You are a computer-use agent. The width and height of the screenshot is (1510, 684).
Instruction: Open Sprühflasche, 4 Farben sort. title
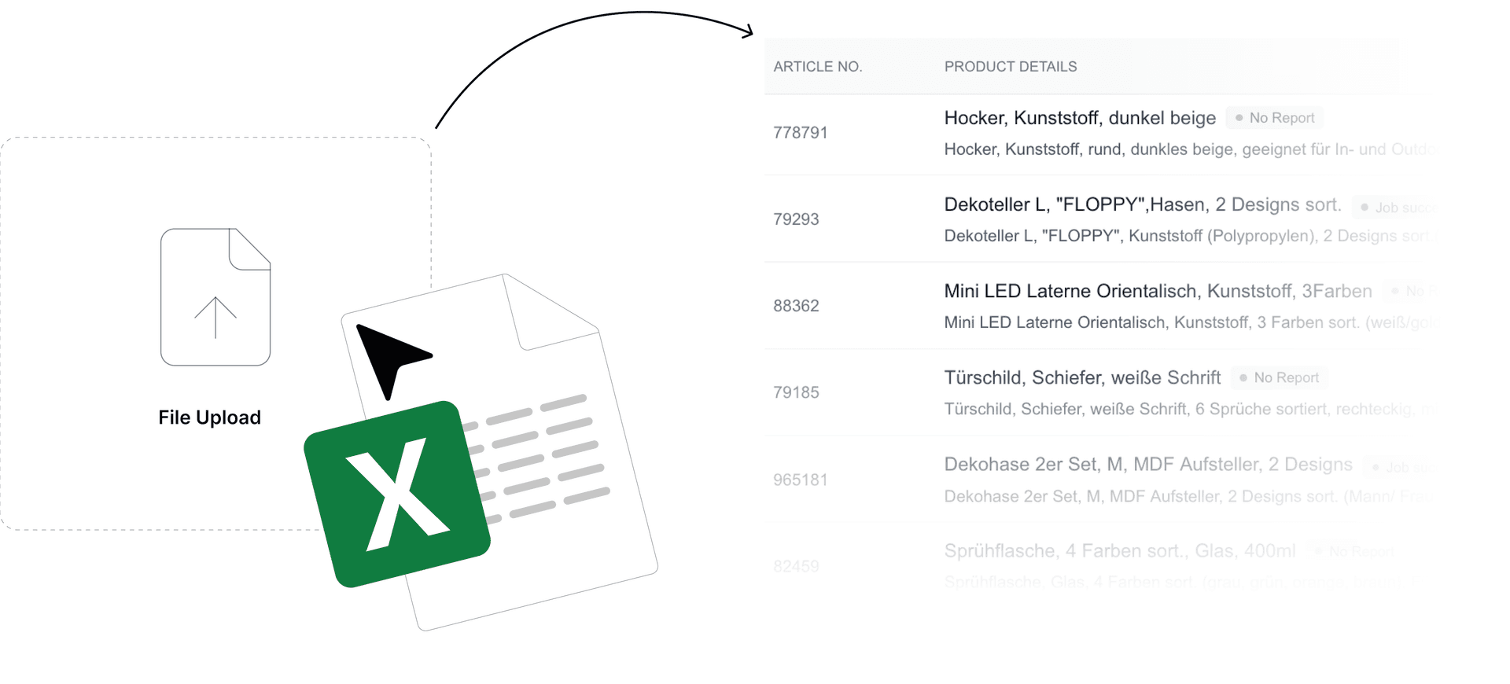click(1120, 551)
